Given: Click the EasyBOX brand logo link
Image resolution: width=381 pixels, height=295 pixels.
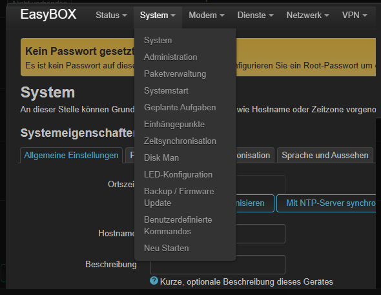Looking at the screenshot, I should point(48,14).
